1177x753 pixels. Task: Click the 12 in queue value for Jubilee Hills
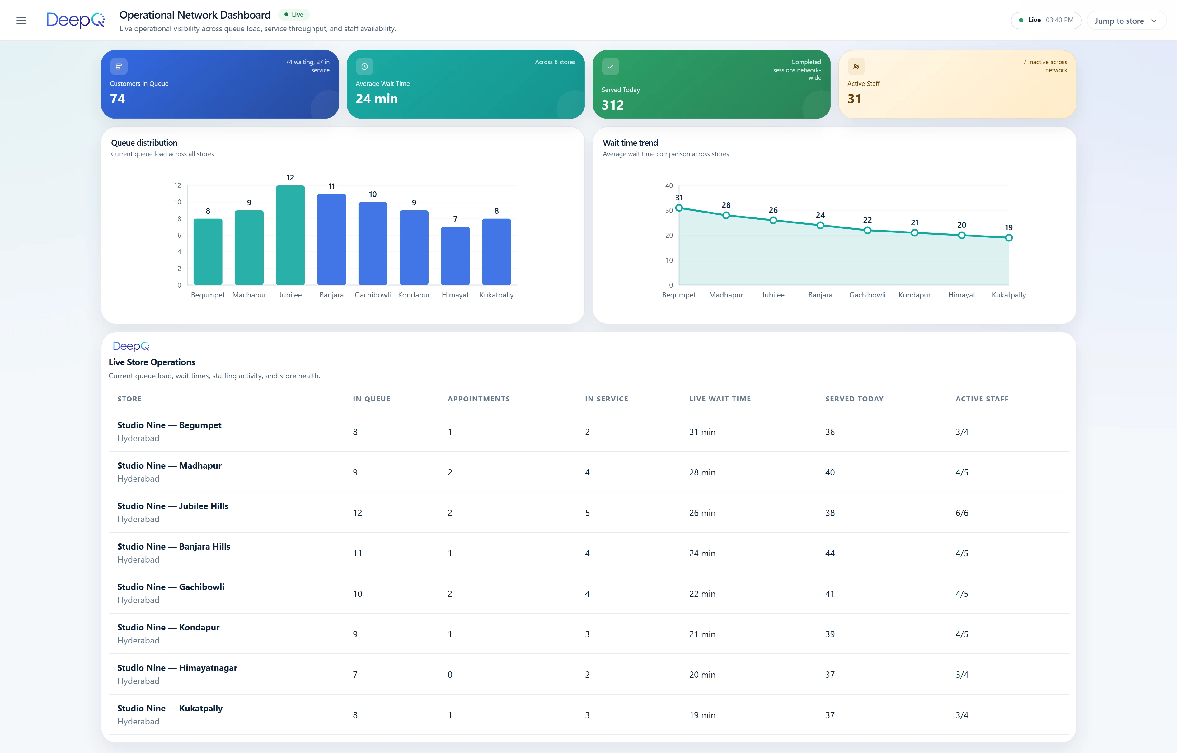tap(358, 513)
